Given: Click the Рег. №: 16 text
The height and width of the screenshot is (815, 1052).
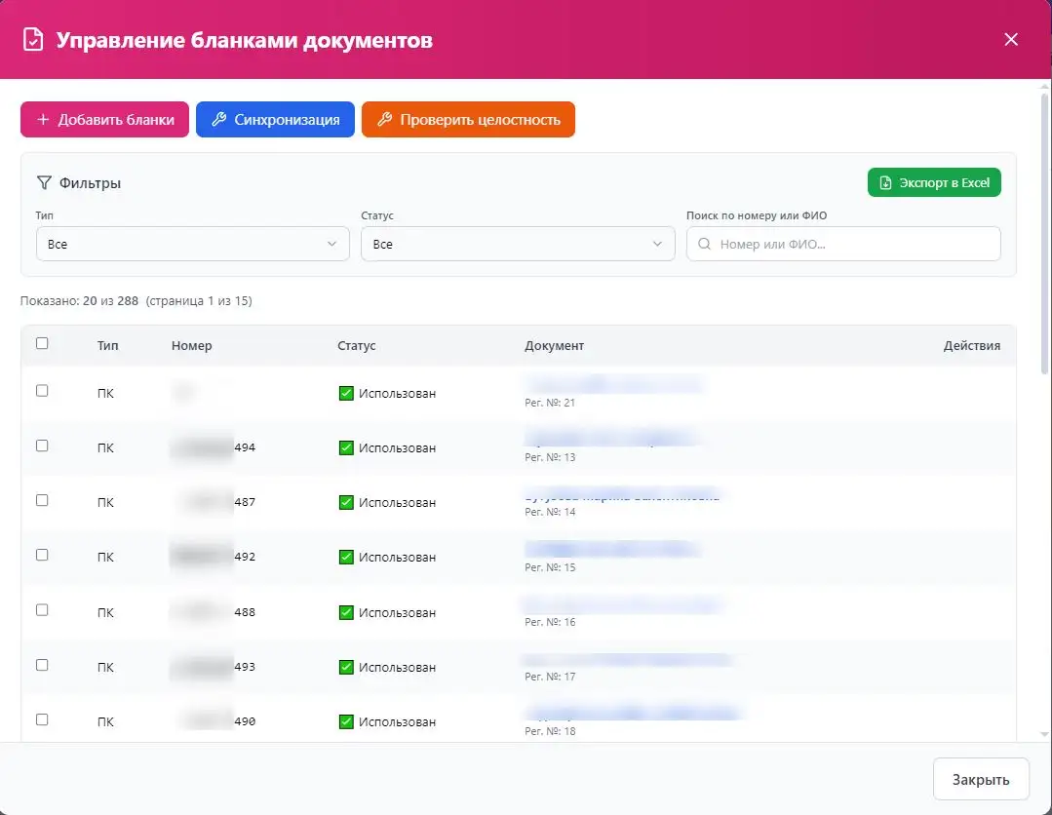Looking at the screenshot, I should pyautogui.click(x=550, y=622).
